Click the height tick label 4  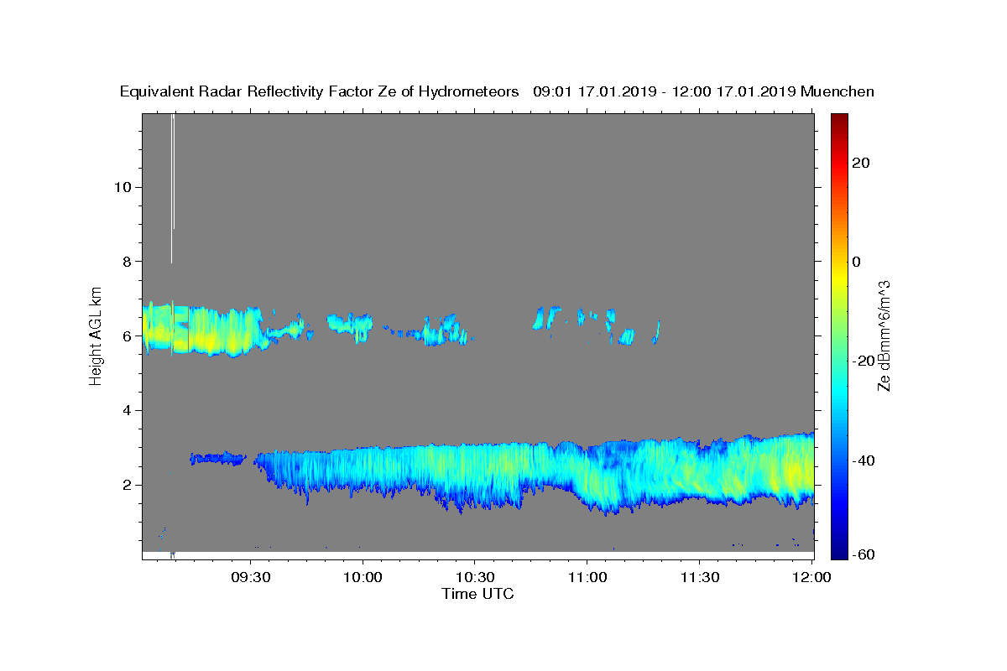point(128,411)
